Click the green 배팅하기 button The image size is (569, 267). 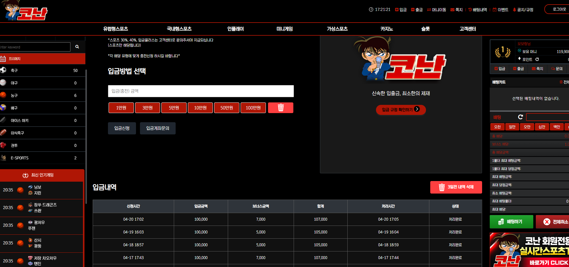tap(511, 222)
